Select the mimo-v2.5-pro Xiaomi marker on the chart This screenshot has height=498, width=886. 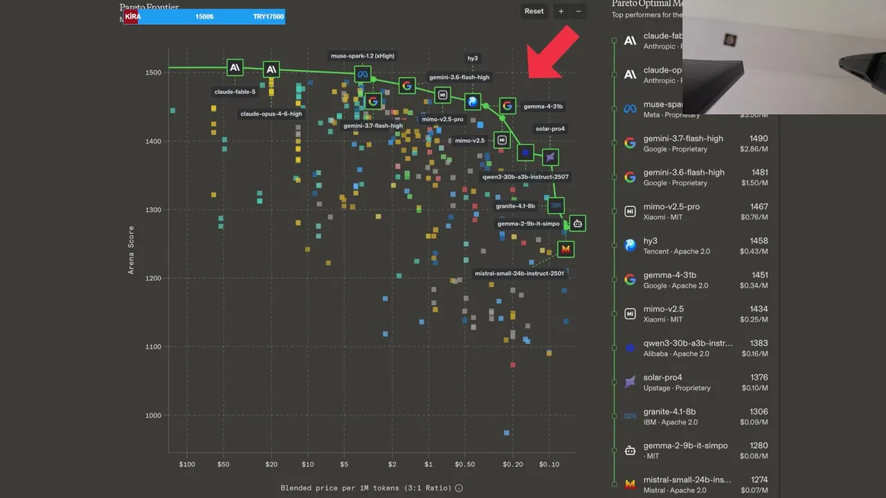[x=442, y=95]
